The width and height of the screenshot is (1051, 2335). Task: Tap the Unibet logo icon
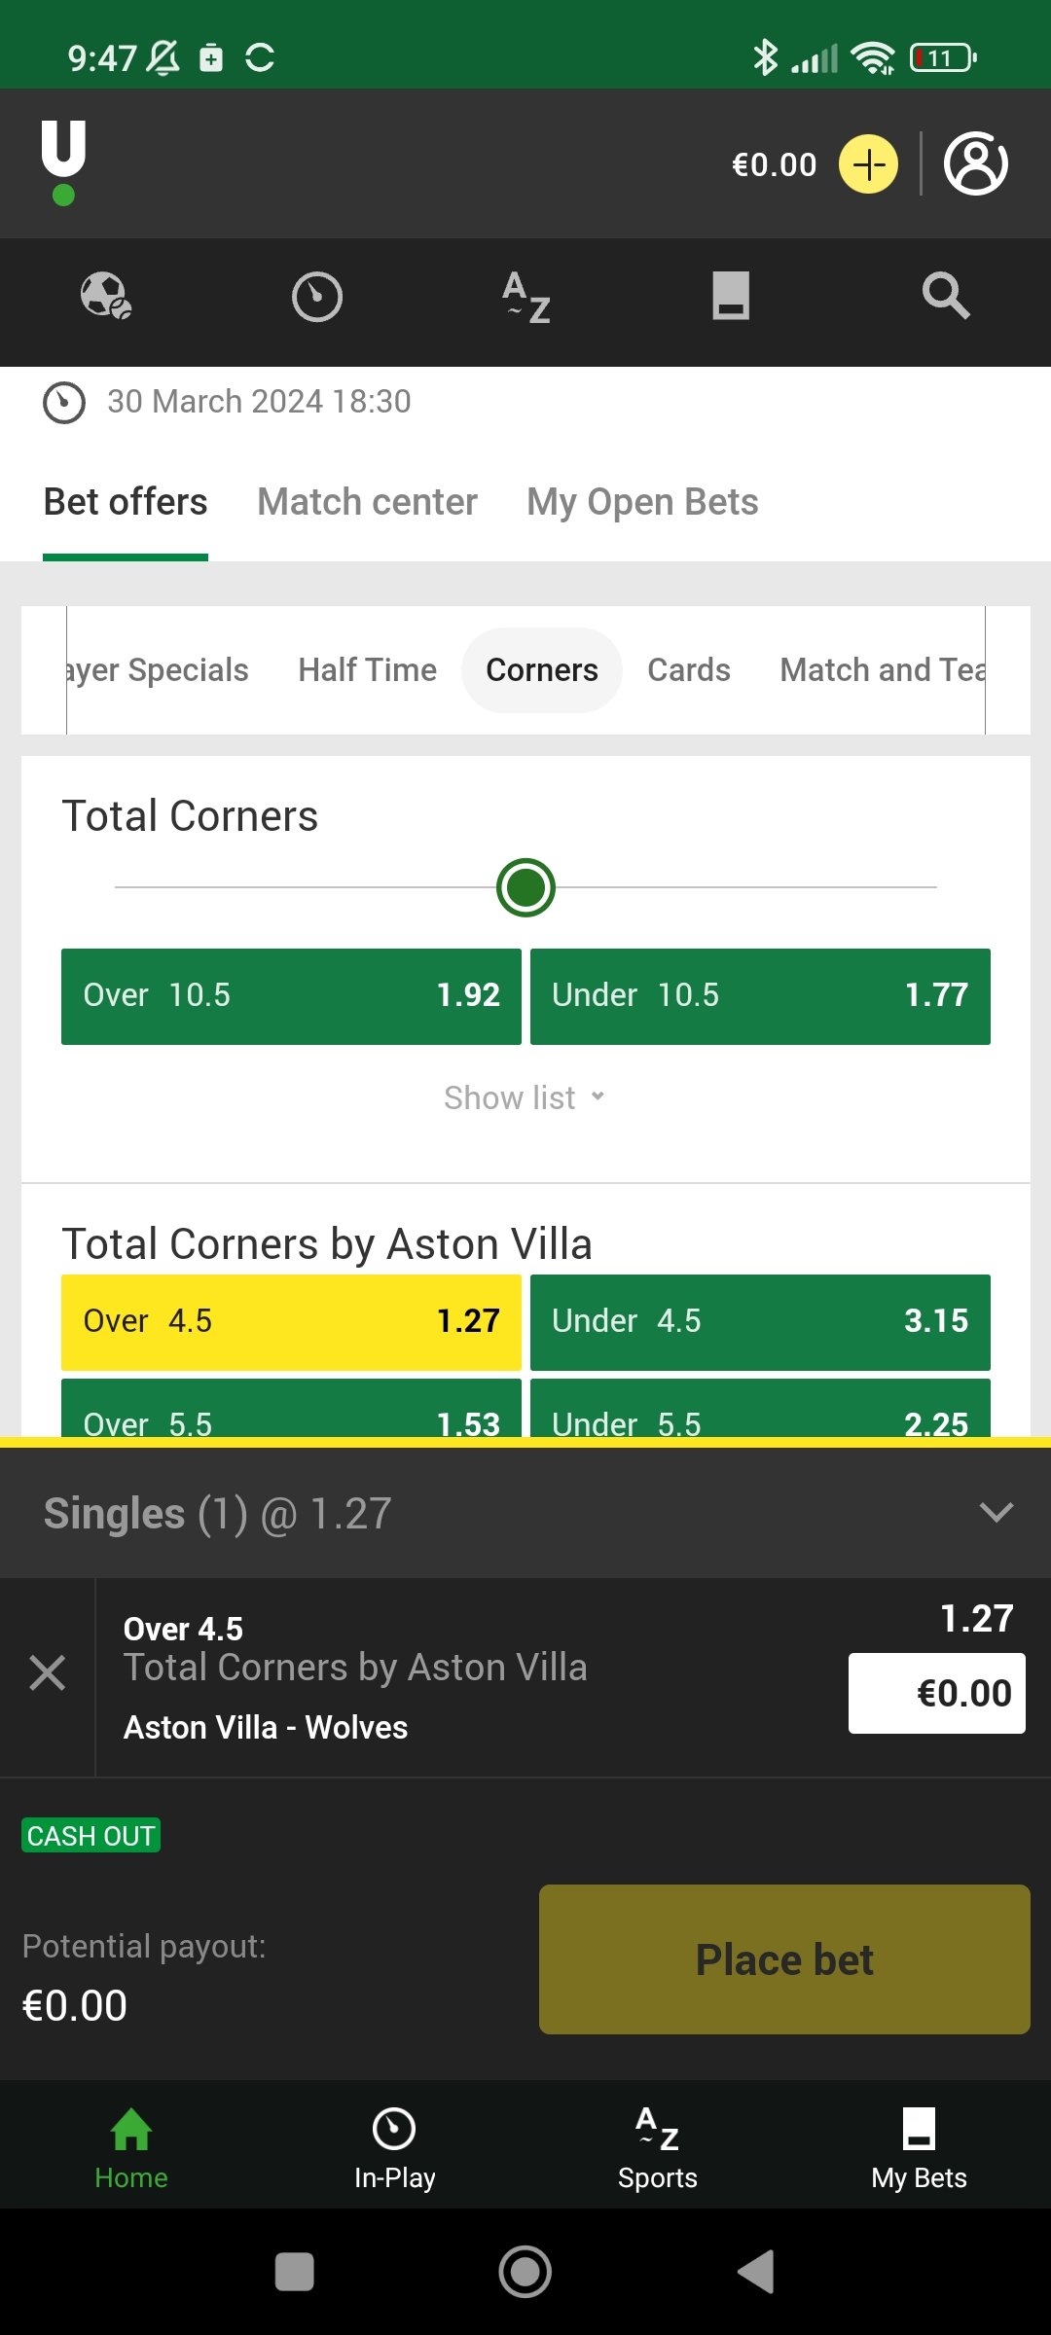[x=63, y=163]
